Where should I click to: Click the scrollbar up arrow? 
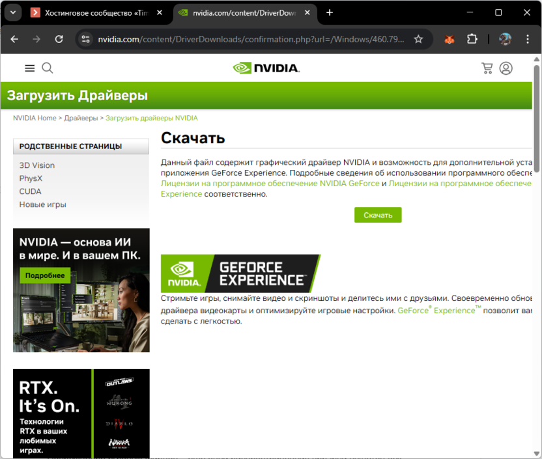537,59
